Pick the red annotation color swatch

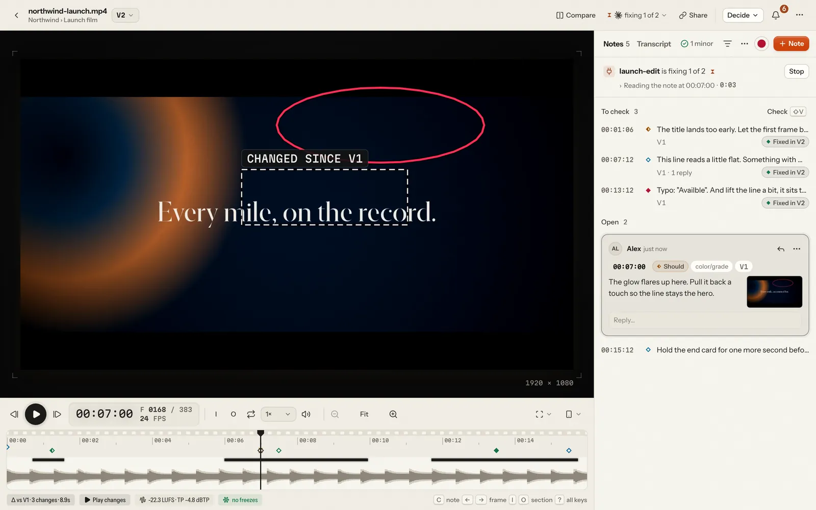(761, 44)
